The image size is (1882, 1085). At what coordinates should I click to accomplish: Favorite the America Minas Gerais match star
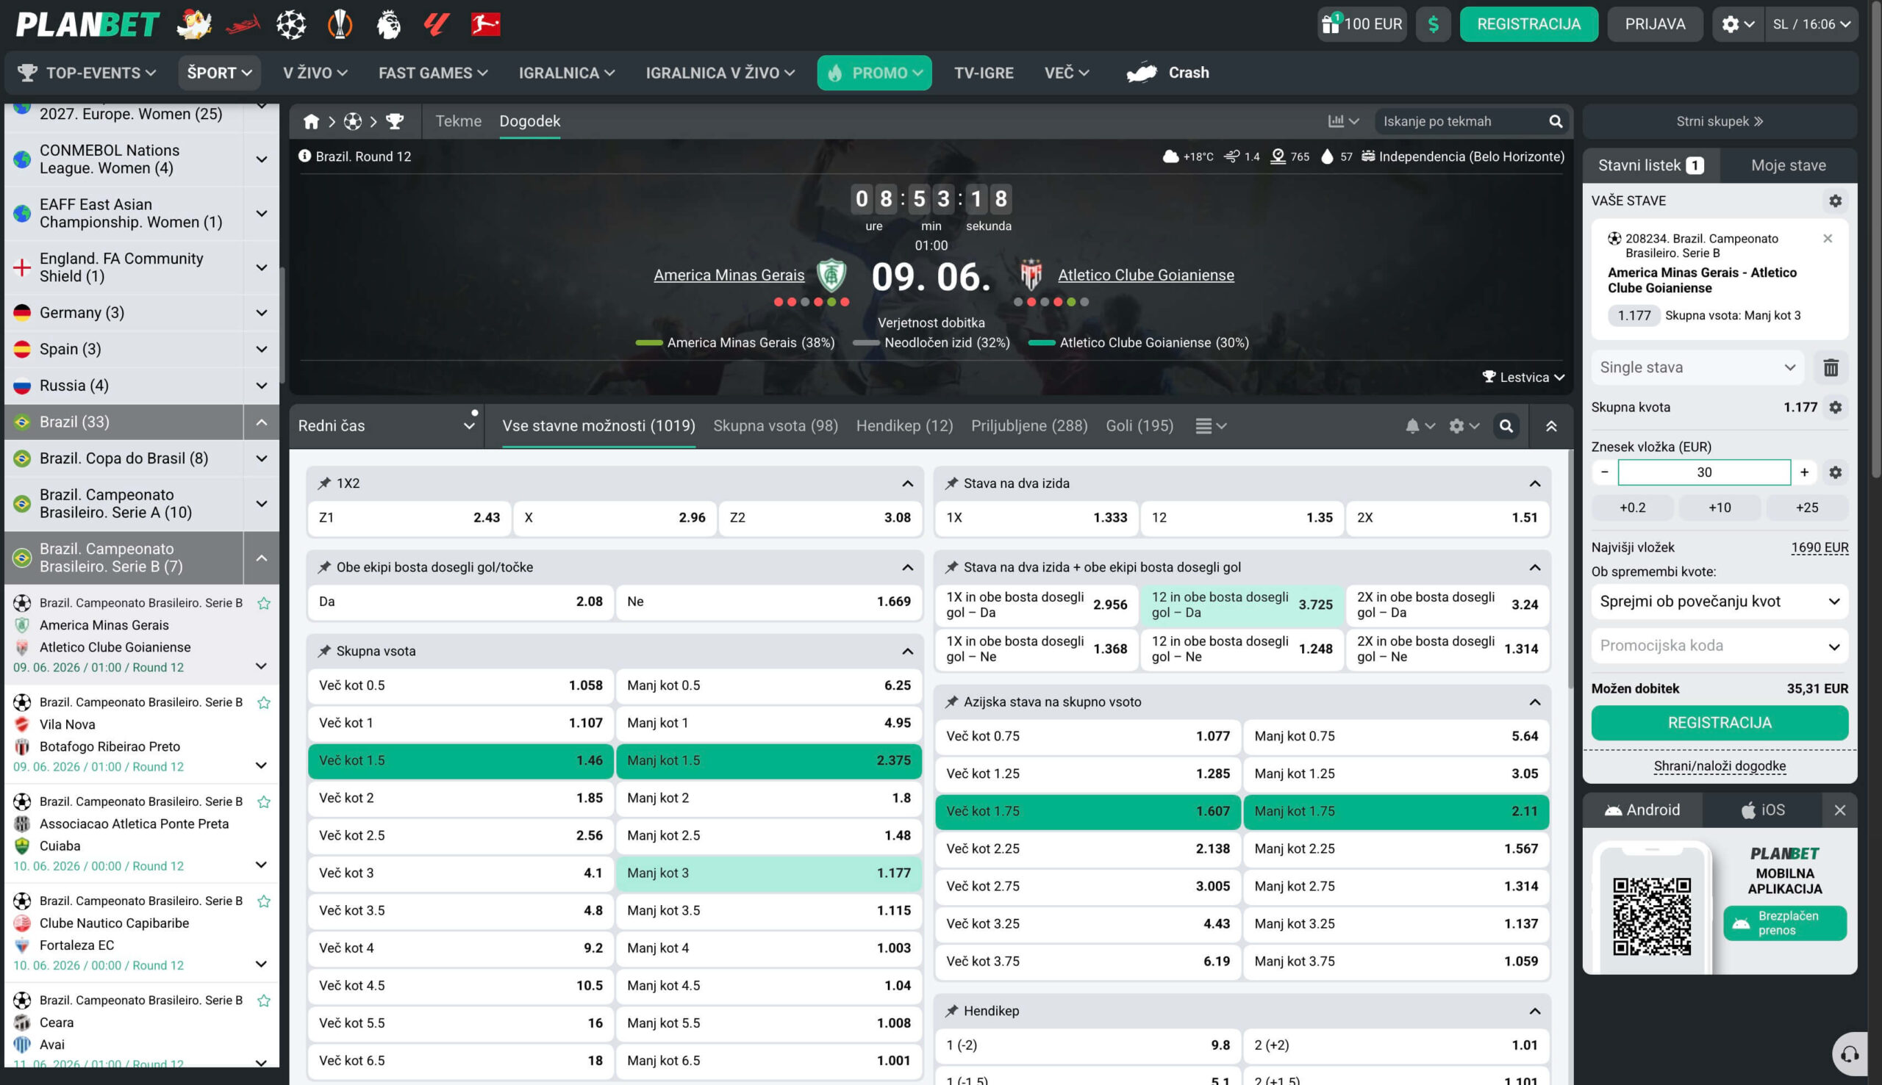click(x=264, y=604)
